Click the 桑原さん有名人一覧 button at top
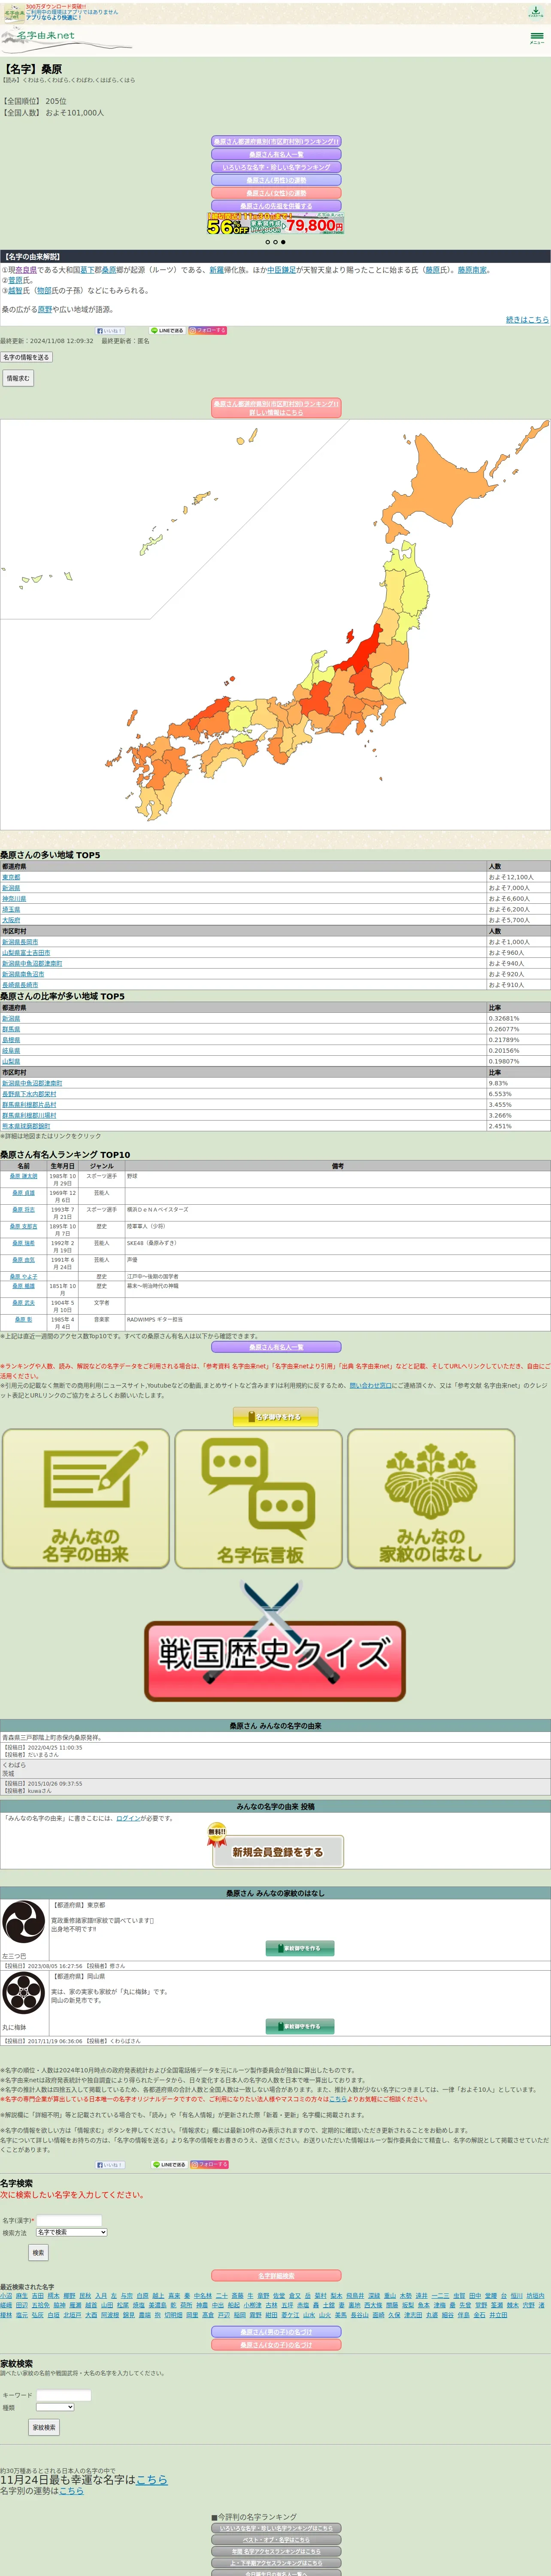Screen dimensions: 551x2576 [276, 154]
